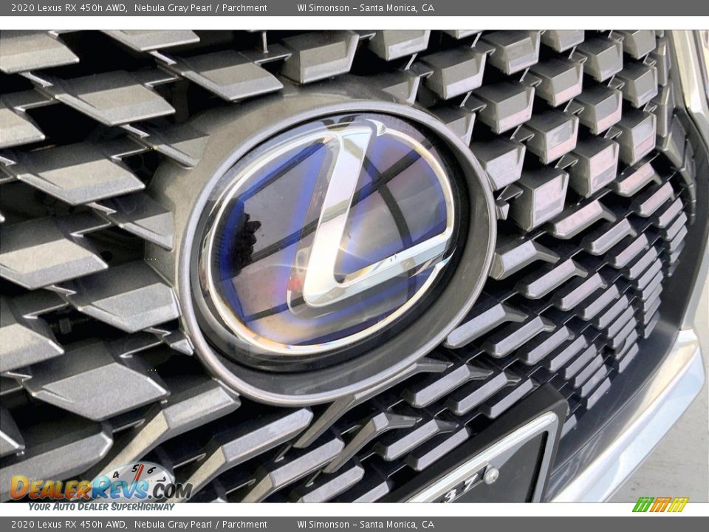Screen dimensions: 709x532
Task: Click 'WI Simonson – Santa Monica, CA' in header bar
Action: (366, 7)
